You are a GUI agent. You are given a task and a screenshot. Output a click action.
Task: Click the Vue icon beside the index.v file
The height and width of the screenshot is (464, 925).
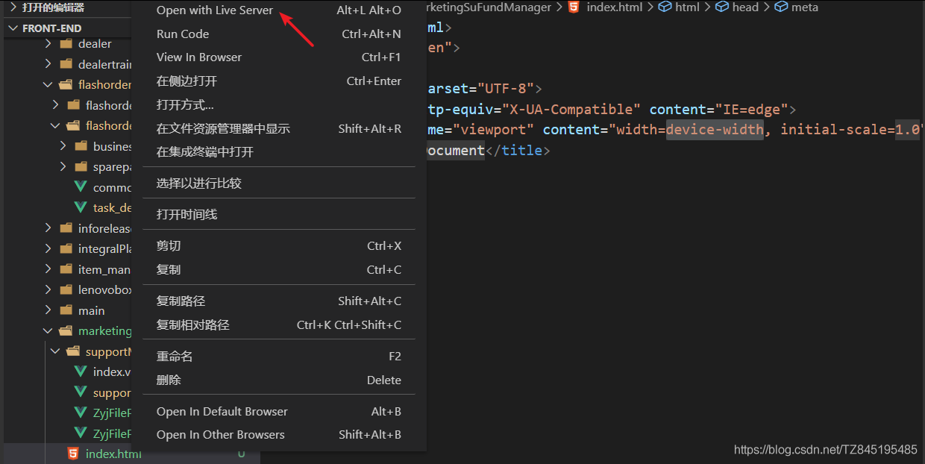[x=81, y=371]
